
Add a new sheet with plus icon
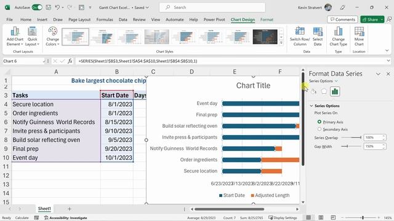tap(70, 209)
